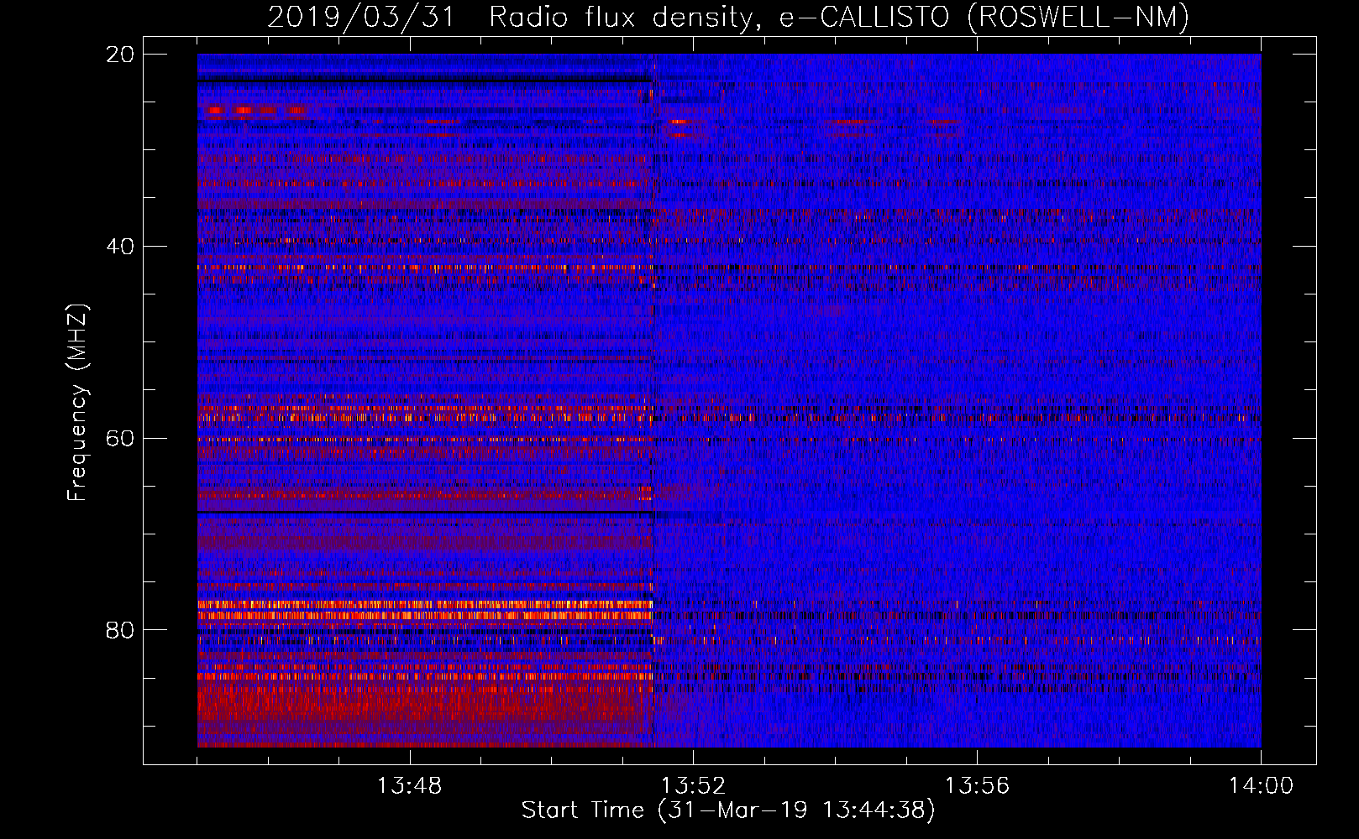This screenshot has height=839, width=1359.
Task: Click the 14:00 time tick label
Action: pos(1261,786)
